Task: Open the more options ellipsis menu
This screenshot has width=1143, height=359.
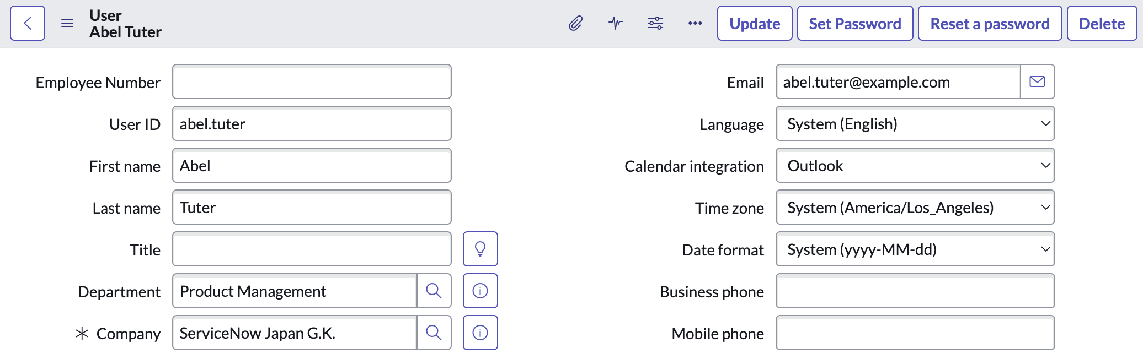Action: click(x=695, y=23)
